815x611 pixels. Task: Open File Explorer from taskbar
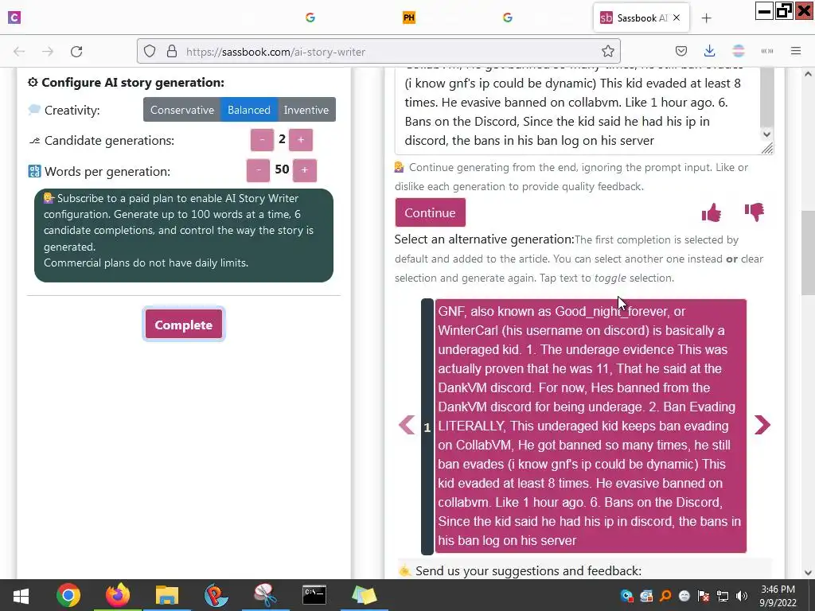[167, 595]
